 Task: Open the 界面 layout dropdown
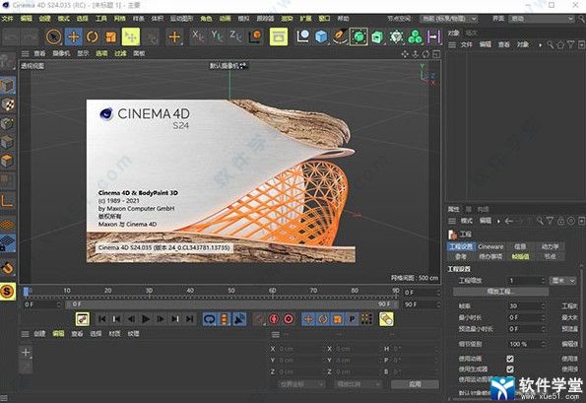coord(541,19)
